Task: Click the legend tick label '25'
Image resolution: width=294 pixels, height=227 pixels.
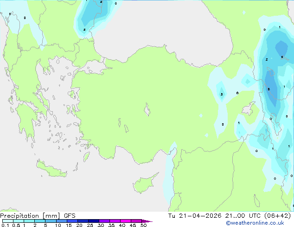Action: pyautogui.click(x=90, y=225)
